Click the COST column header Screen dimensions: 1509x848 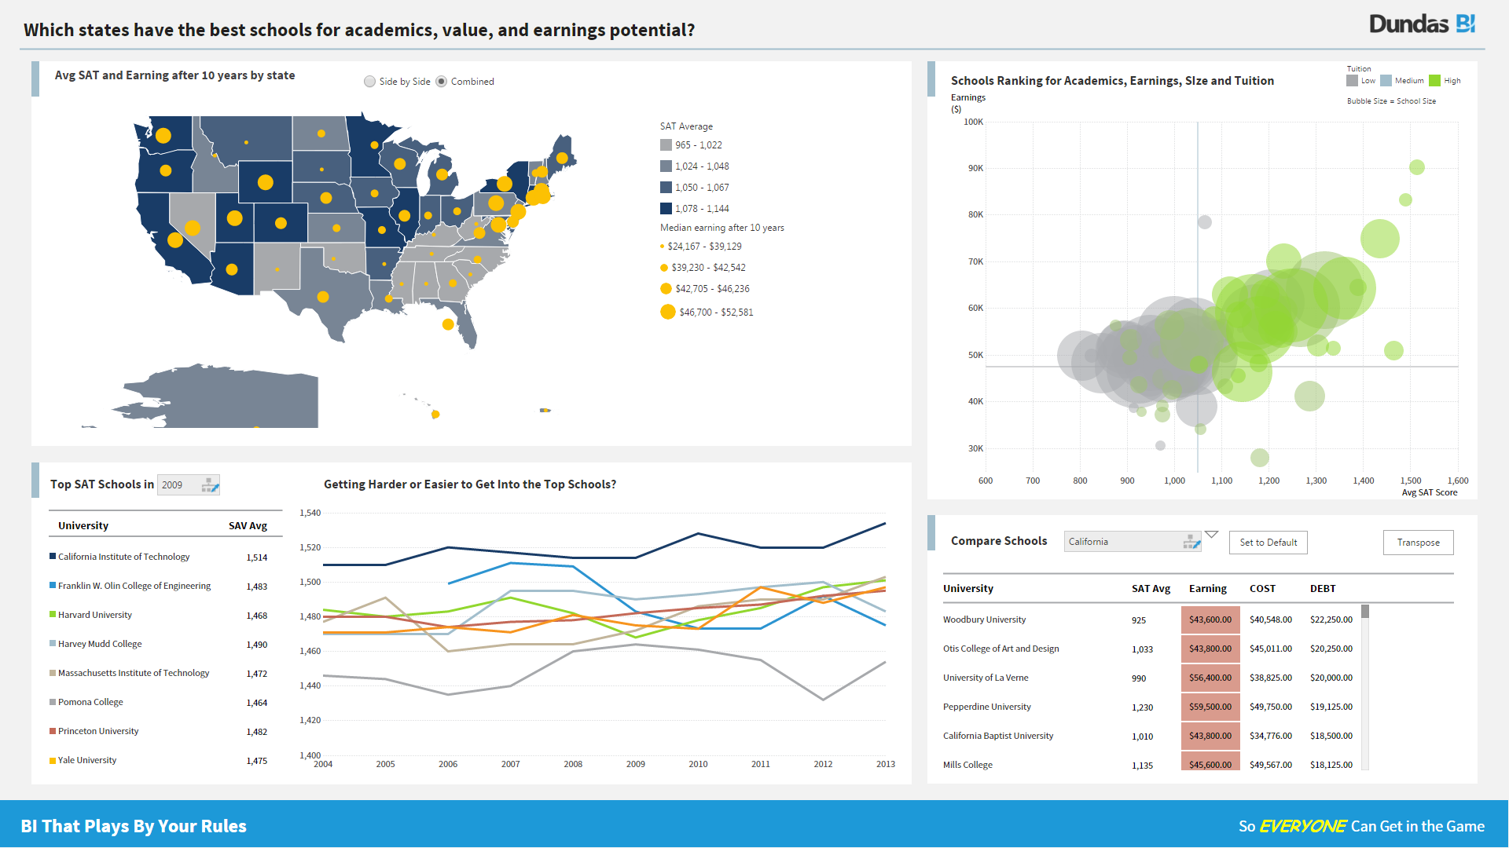(x=1262, y=589)
